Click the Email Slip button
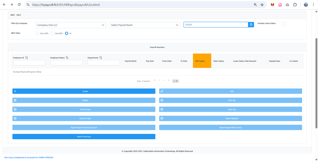Viewport: 318px width, 161px height. (231, 109)
